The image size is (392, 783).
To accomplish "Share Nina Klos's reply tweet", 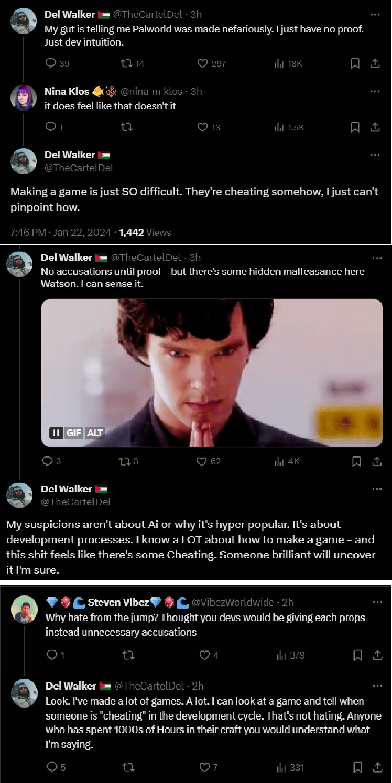I will pyautogui.click(x=375, y=127).
